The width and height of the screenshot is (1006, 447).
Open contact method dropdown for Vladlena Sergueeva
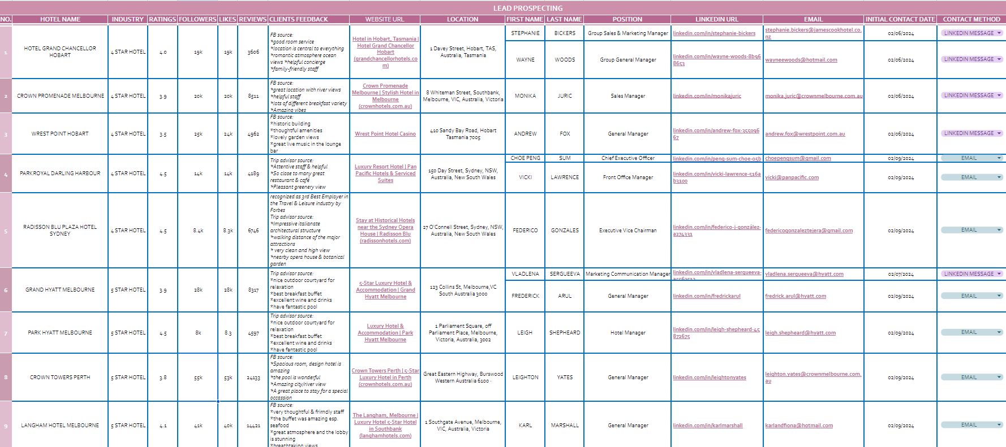[999, 274]
